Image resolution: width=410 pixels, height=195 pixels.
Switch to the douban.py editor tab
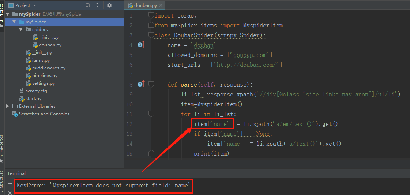144,5
